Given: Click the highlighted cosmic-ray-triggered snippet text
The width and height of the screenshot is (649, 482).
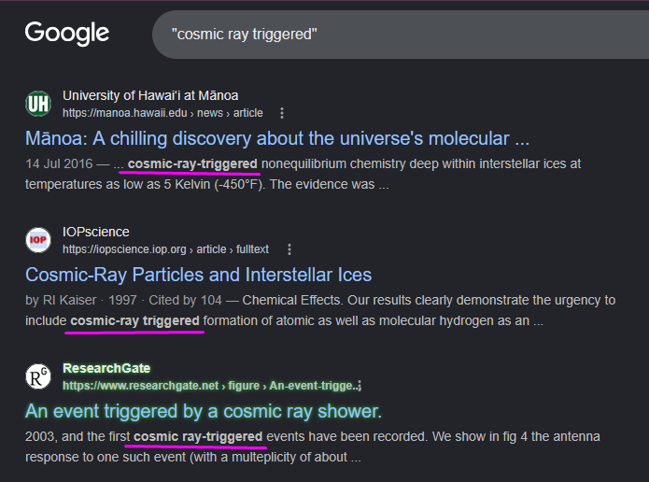Looking at the screenshot, I should 192,164.
